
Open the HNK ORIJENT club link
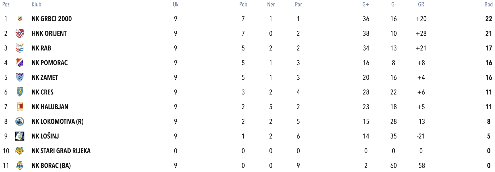49,33
